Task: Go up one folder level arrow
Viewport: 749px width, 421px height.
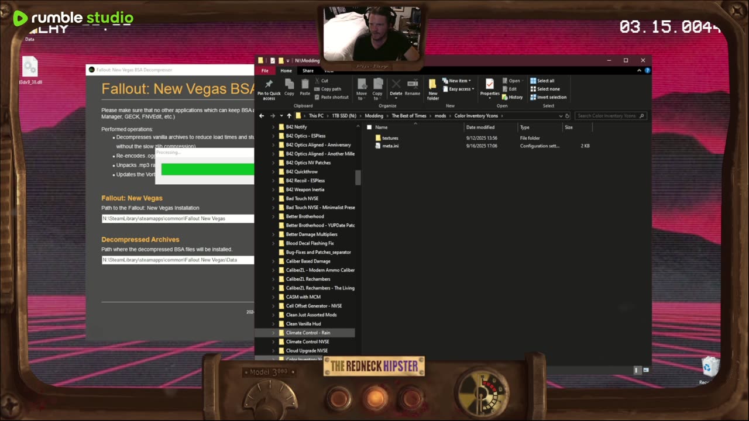Action: coord(289,116)
